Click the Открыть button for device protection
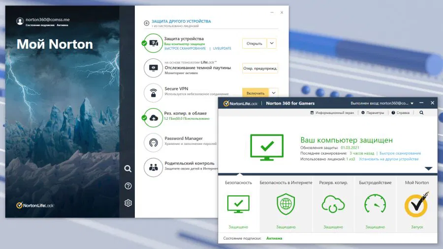The height and width of the screenshot is (249, 443). (254, 43)
